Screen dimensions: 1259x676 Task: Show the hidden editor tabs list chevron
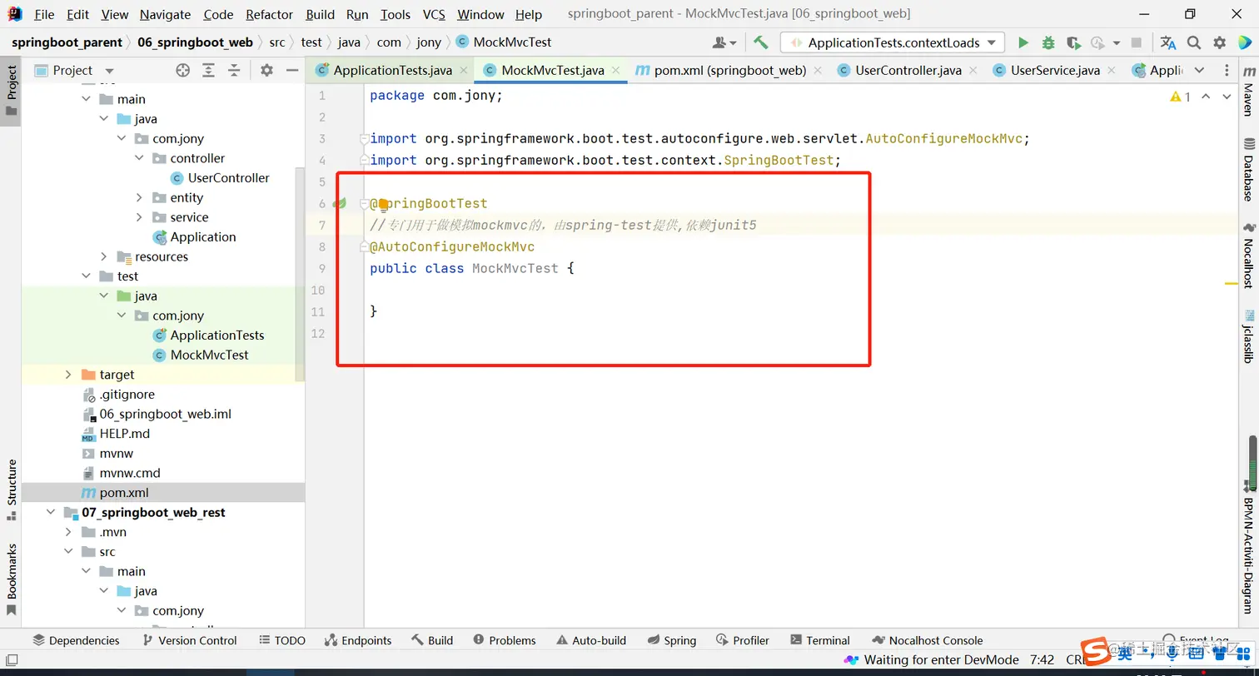point(1199,71)
